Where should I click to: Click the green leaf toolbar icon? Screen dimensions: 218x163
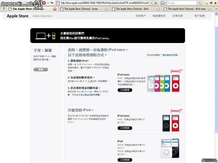click(x=52, y=3)
